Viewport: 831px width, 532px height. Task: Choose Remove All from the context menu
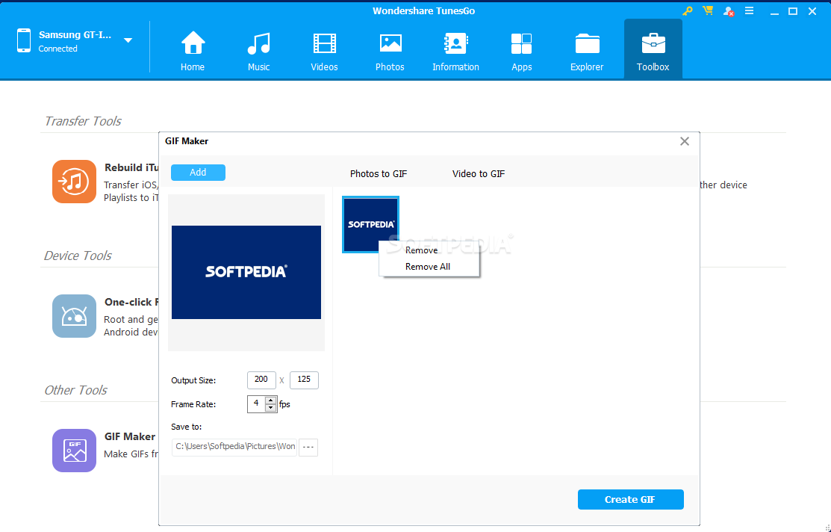pyautogui.click(x=429, y=267)
